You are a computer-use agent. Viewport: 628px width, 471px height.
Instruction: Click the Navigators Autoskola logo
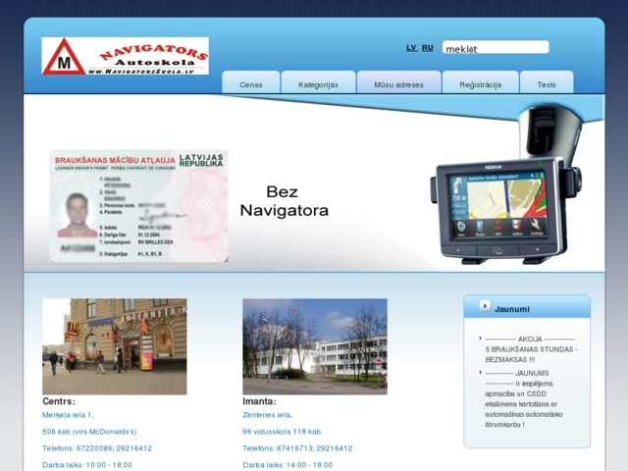(125, 56)
